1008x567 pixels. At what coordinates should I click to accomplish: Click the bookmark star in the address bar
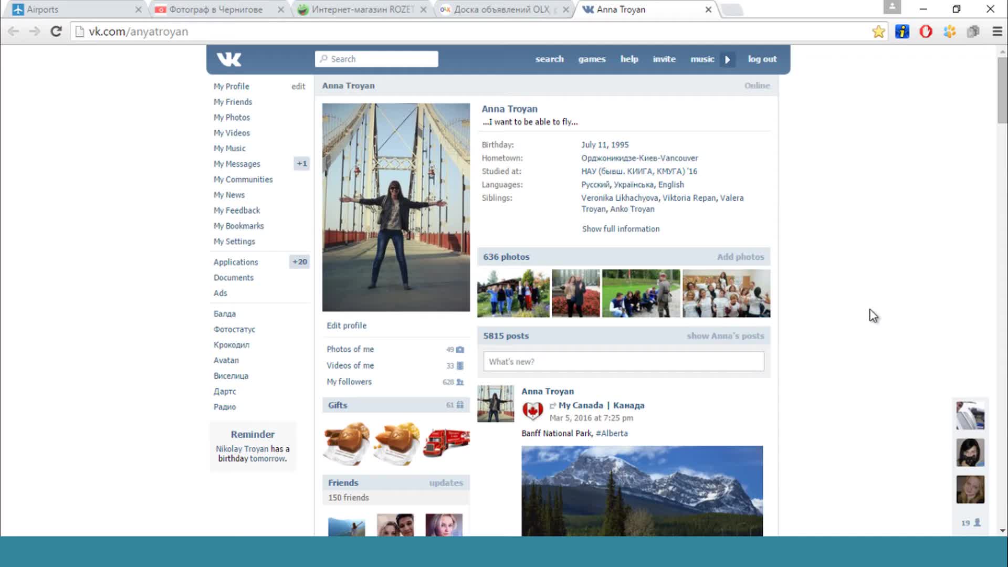[x=878, y=31]
